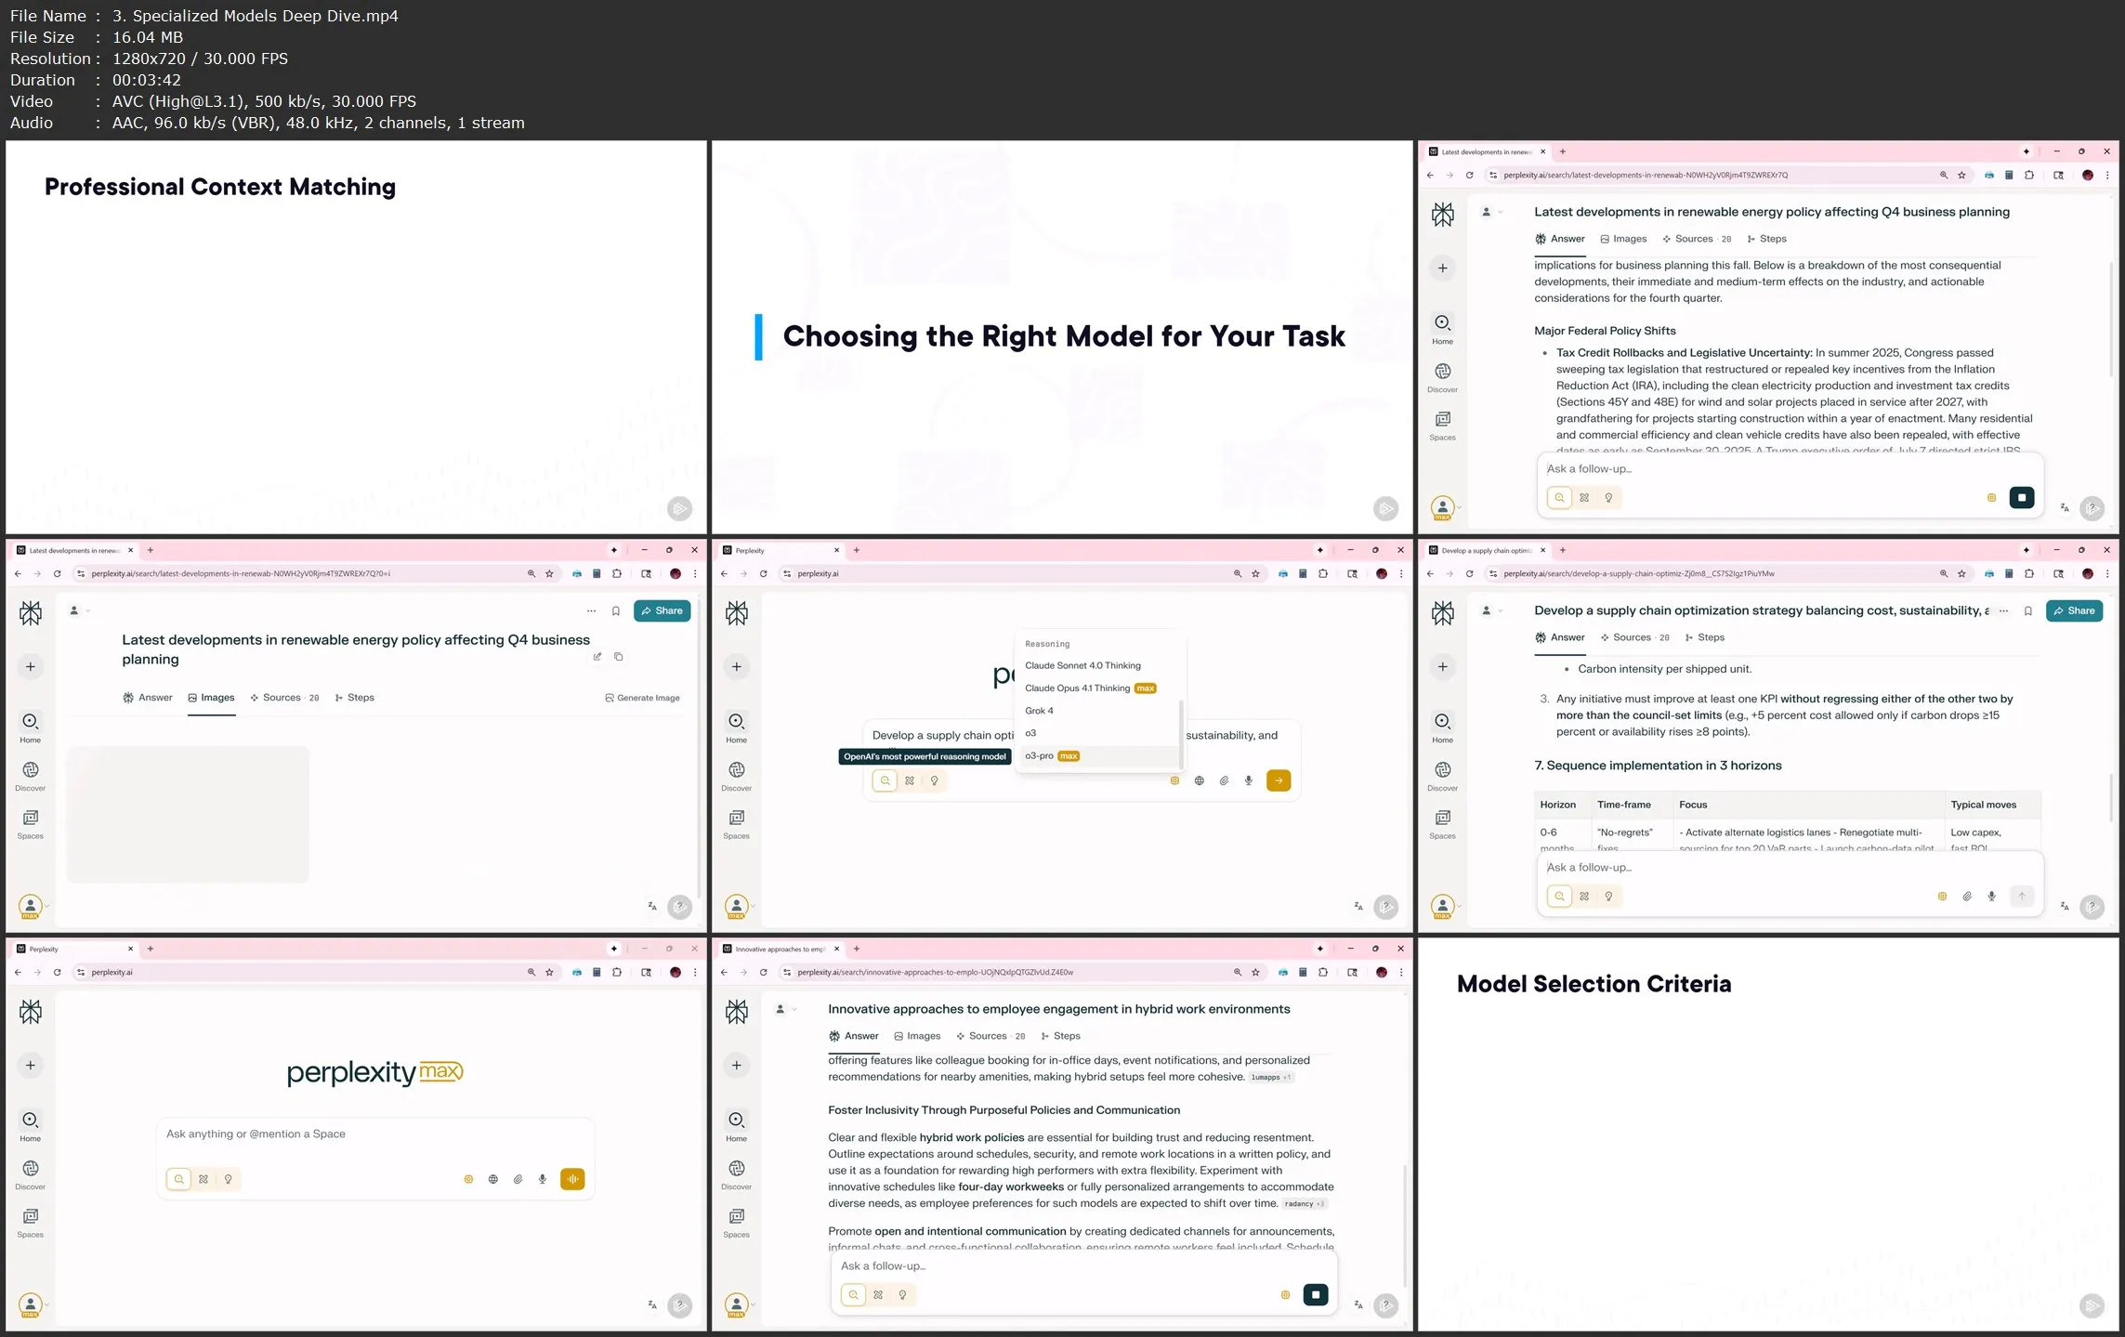Open account avatar in perplexity max home frame
The height and width of the screenshot is (1337, 2125).
31,1304
